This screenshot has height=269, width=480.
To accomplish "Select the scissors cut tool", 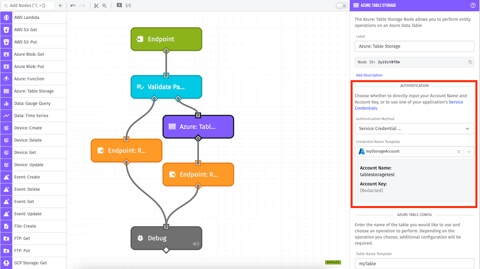I will tap(96, 6).
